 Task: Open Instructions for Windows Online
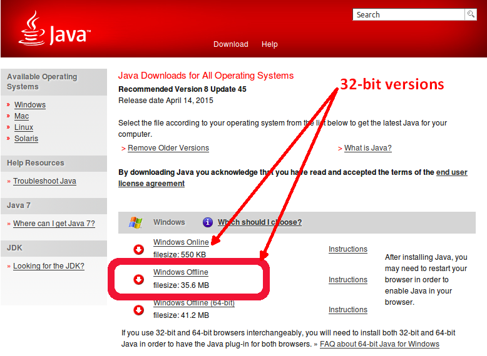point(348,249)
